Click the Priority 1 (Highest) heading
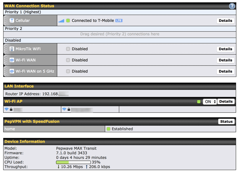The height and width of the screenshot is (175, 241). click(x=23, y=12)
